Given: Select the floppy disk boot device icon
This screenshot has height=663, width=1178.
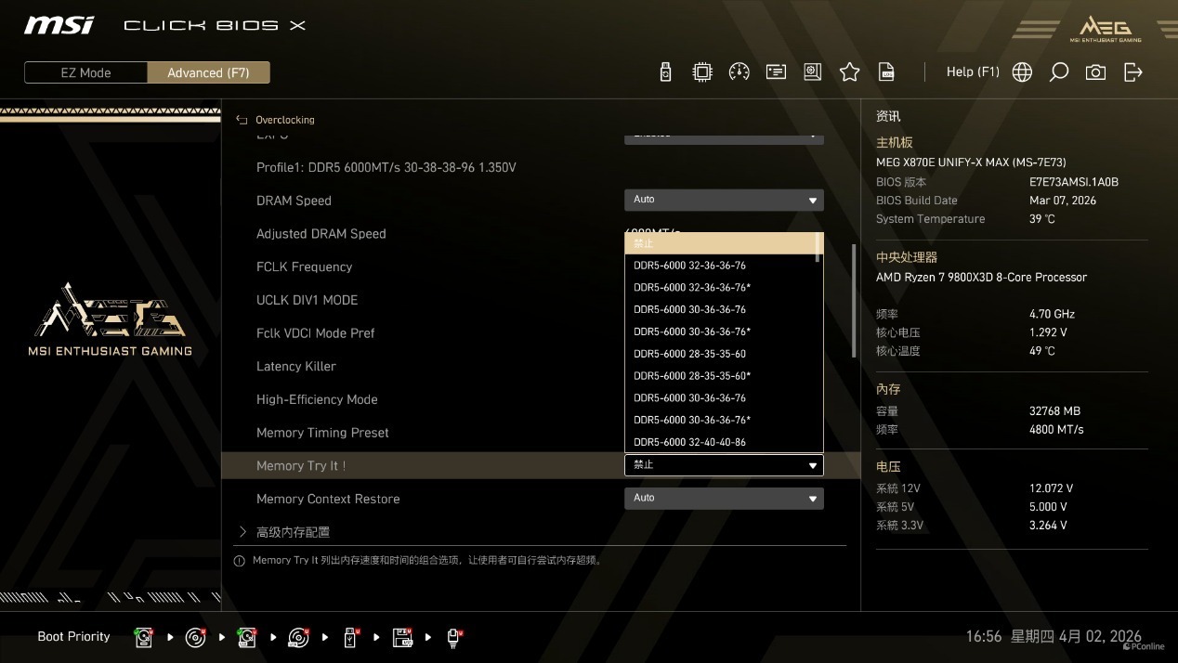Looking at the screenshot, I should [402, 637].
